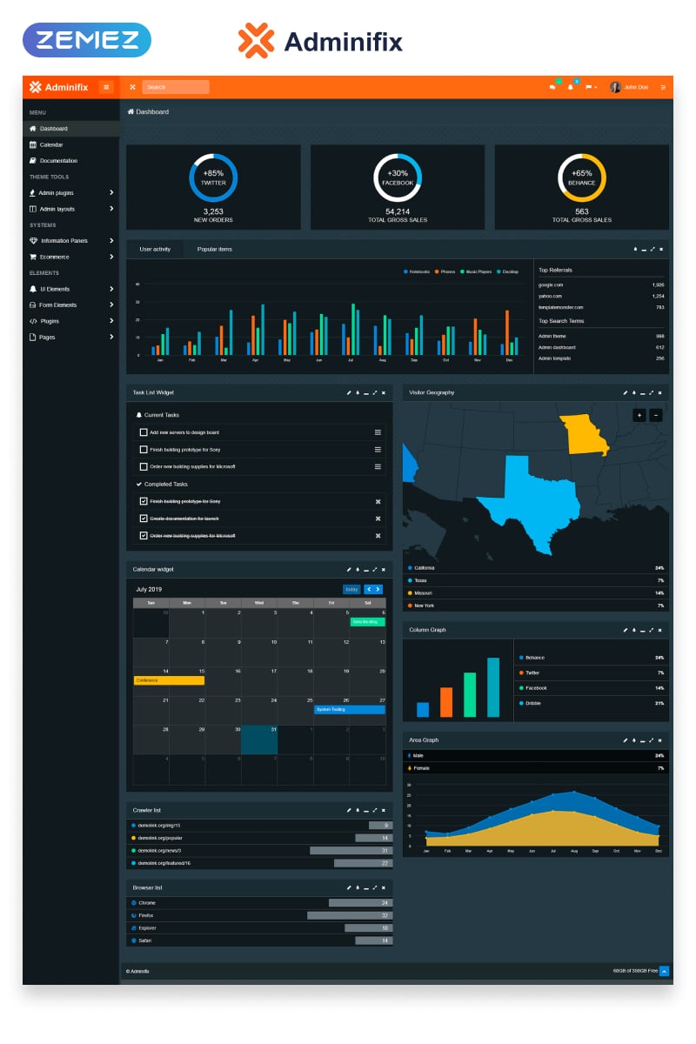Click the scroll-to-top arrow in footer
Image resolution: width=696 pixels, height=1044 pixels.
coord(664,971)
